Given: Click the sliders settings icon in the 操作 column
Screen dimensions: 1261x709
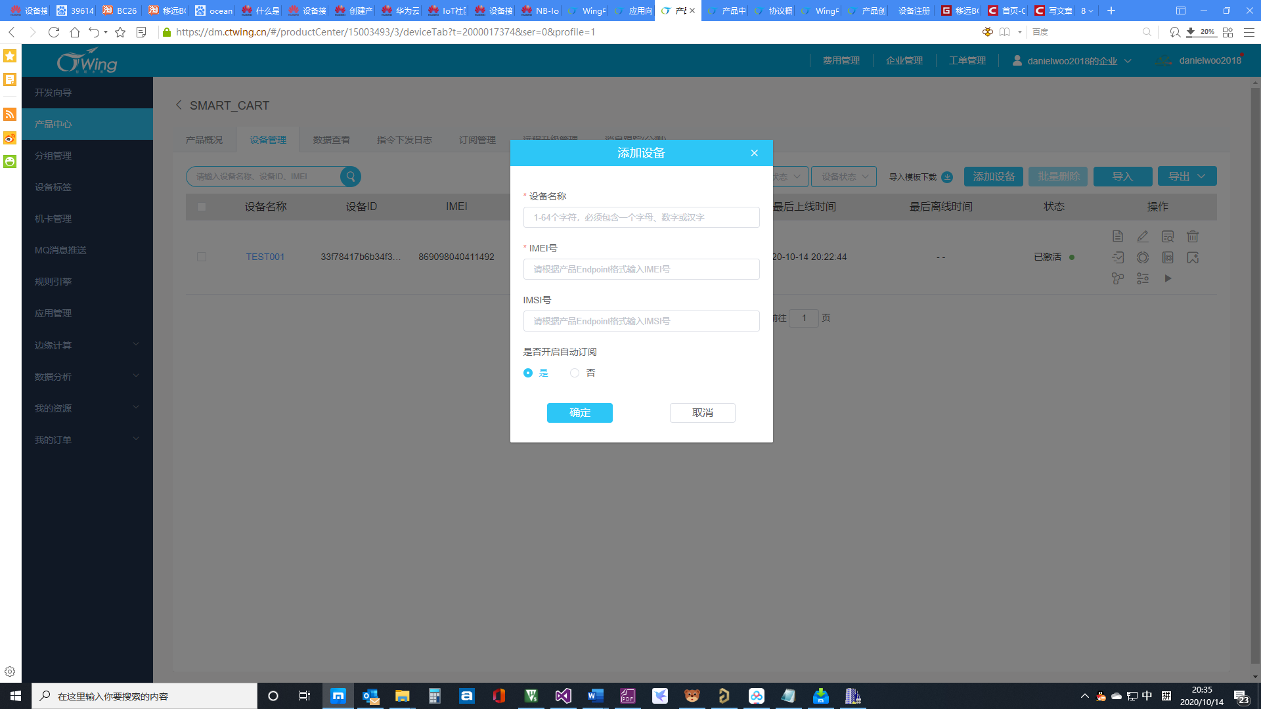Looking at the screenshot, I should point(1143,278).
